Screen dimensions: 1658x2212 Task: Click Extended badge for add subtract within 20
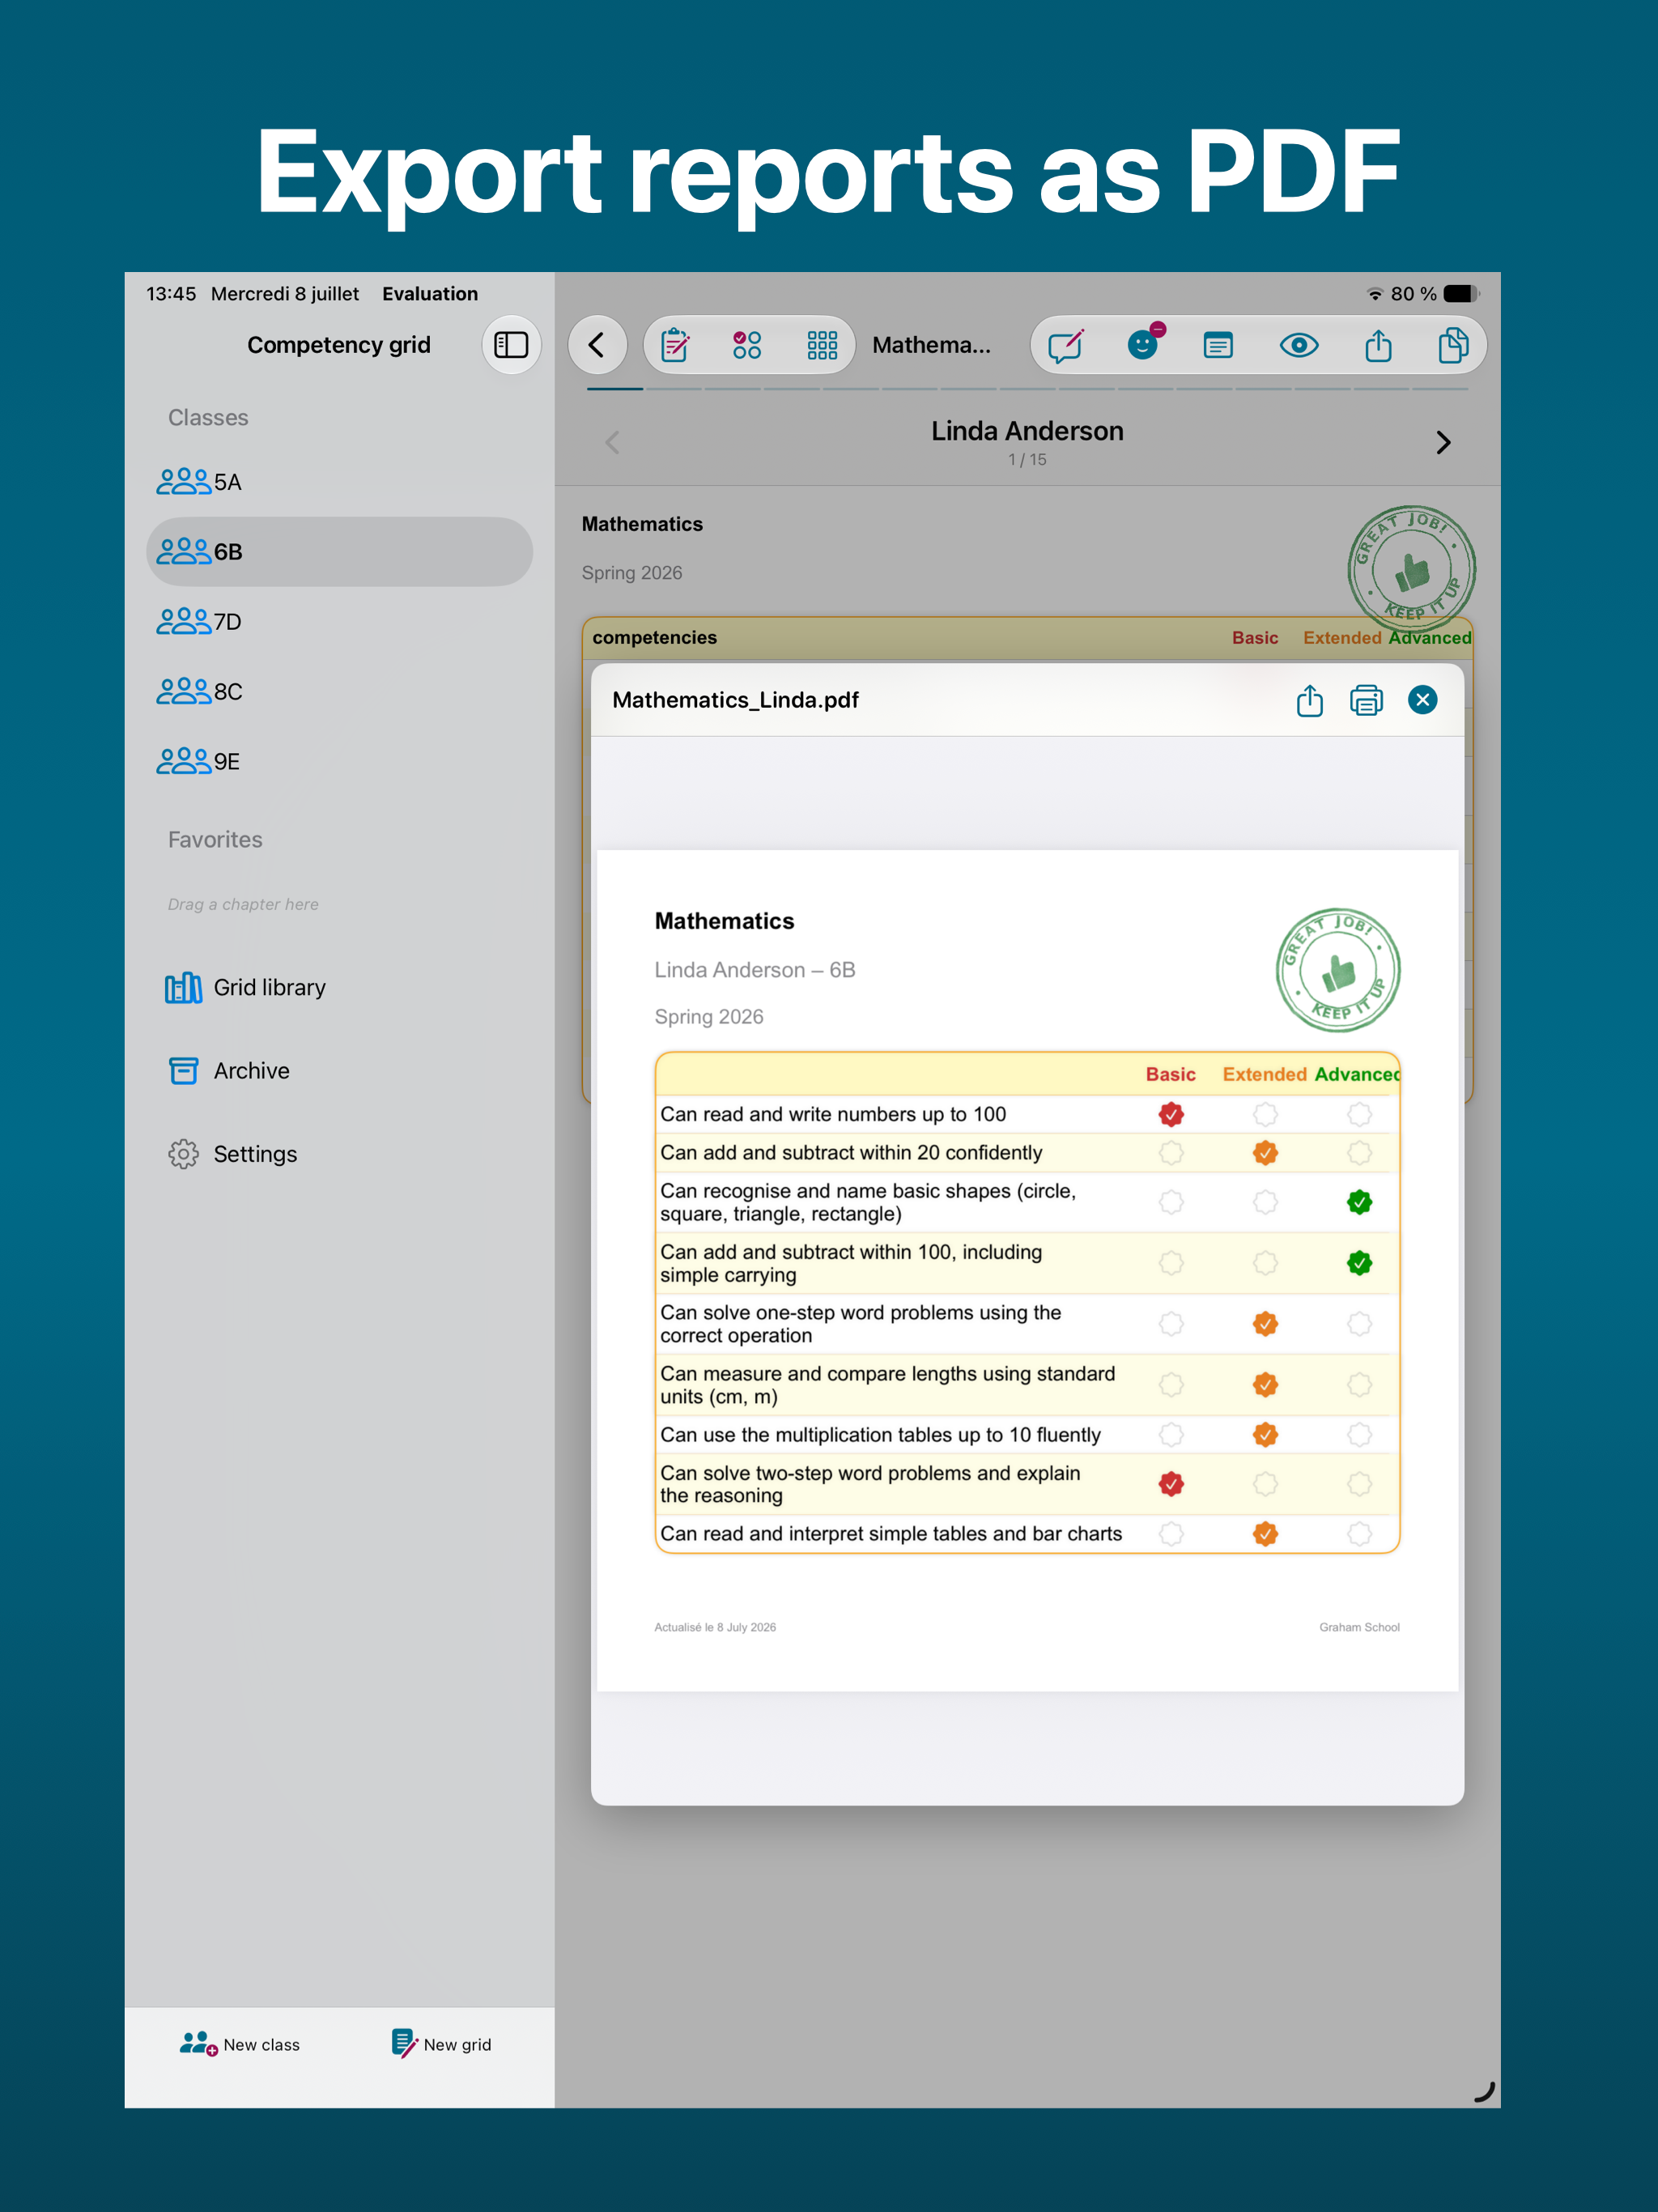click(1265, 1153)
